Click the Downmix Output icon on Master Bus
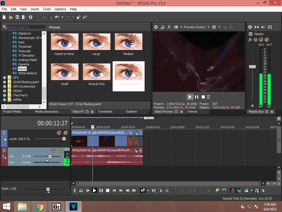The width and height of the screenshot is (282, 212). coord(257,27)
